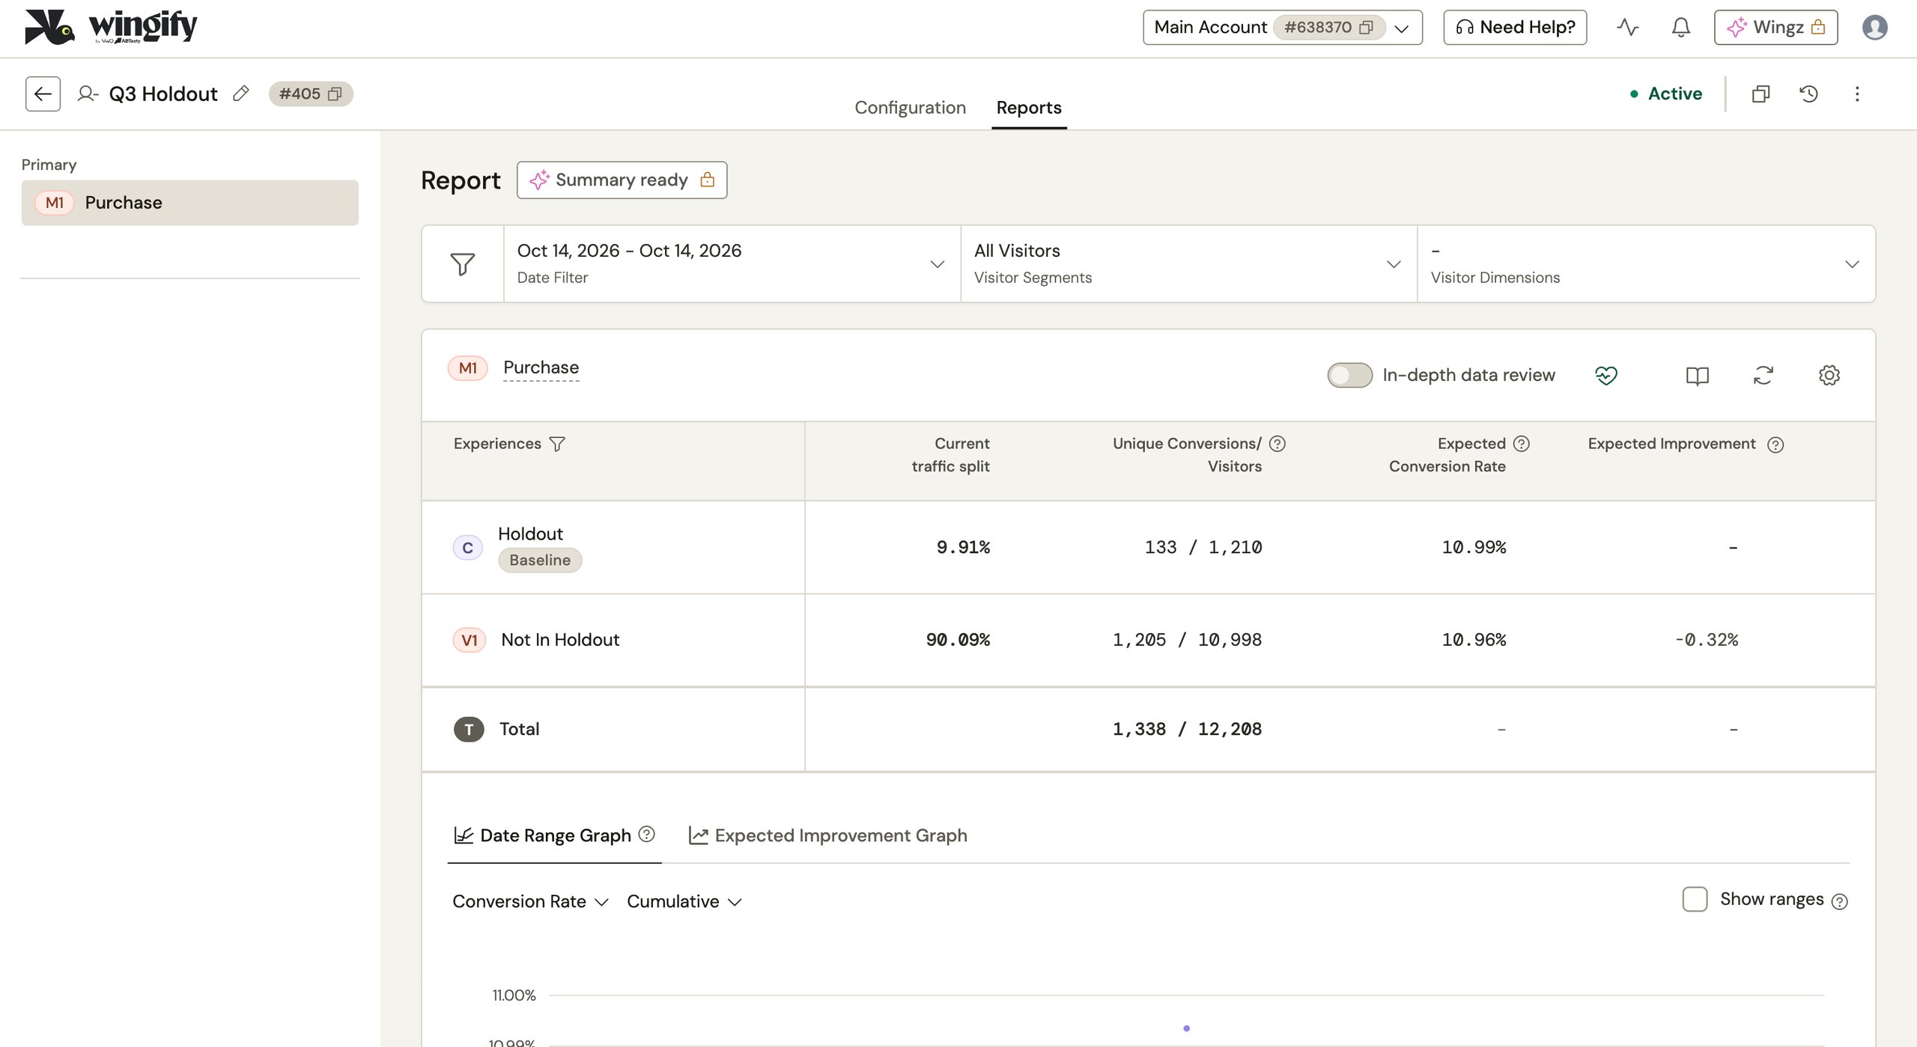Open notifications bell
The image size is (1917, 1047).
pyautogui.click(x=1680, y=28)
